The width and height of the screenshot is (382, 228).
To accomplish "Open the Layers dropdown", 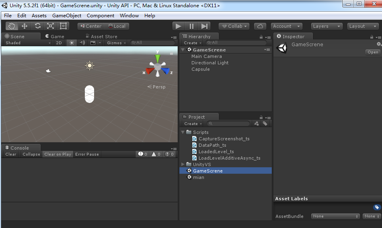I will point(327,26).
